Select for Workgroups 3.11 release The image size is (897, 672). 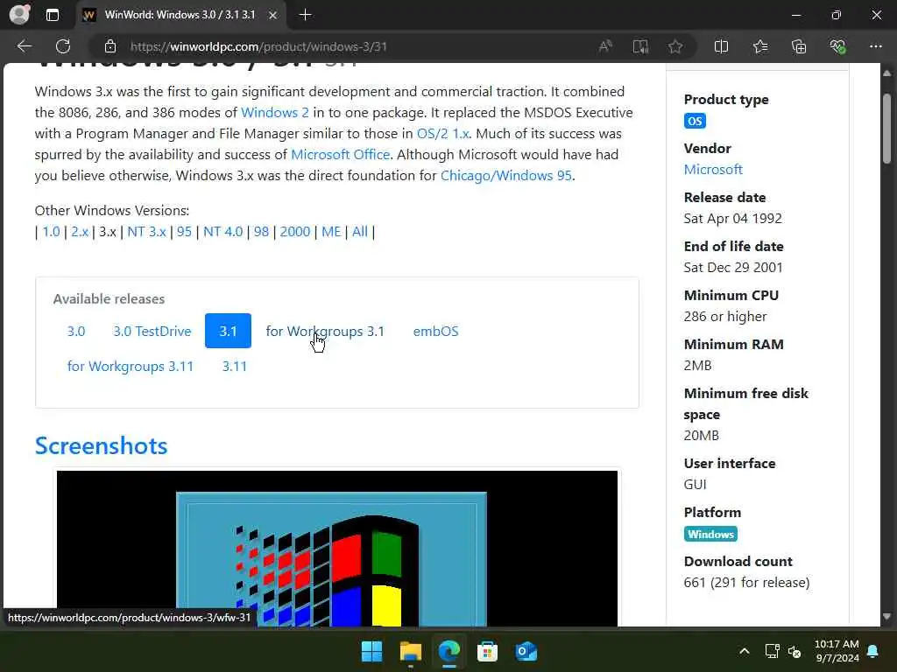[x=131, y=367]
